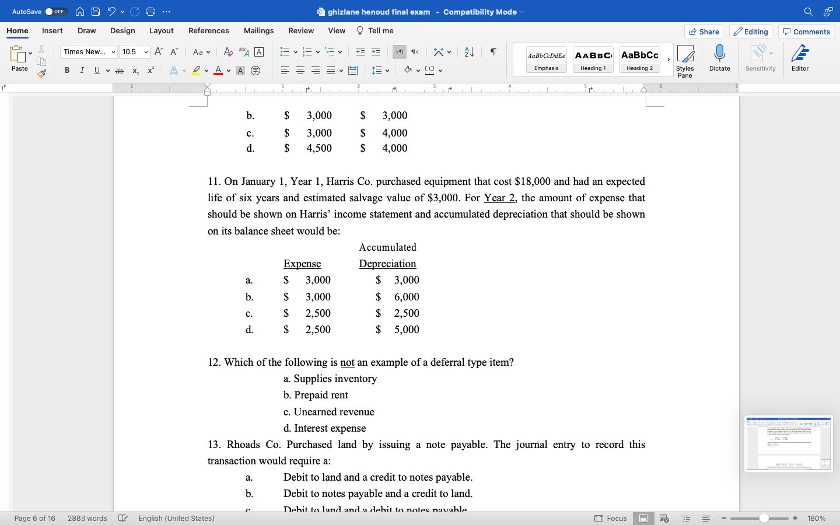The image size is (840, 525).
Task: Open the Insert tab
Action: coord(52,30)
